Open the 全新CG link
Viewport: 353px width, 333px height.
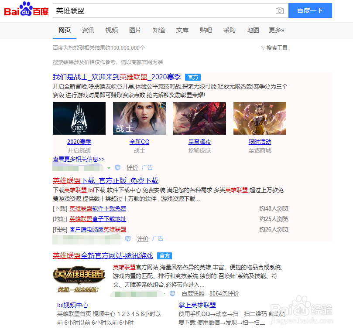point(139,142)
